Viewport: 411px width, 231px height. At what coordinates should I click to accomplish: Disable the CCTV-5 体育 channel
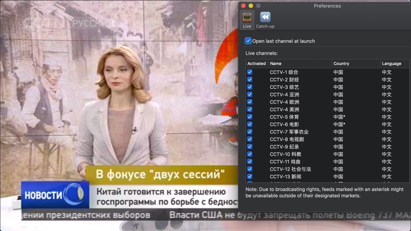tap(250, 117)
